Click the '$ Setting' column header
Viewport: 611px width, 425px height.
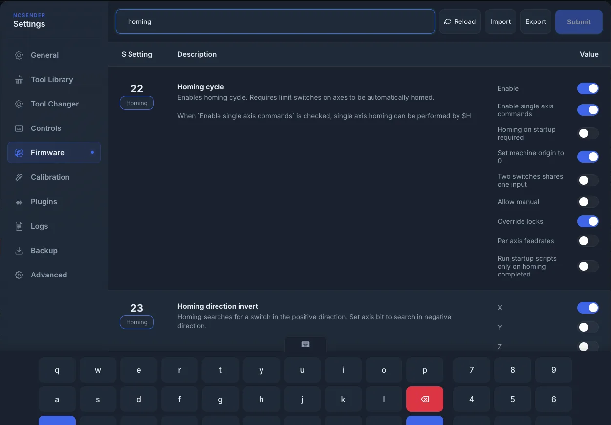coord(137,54)
